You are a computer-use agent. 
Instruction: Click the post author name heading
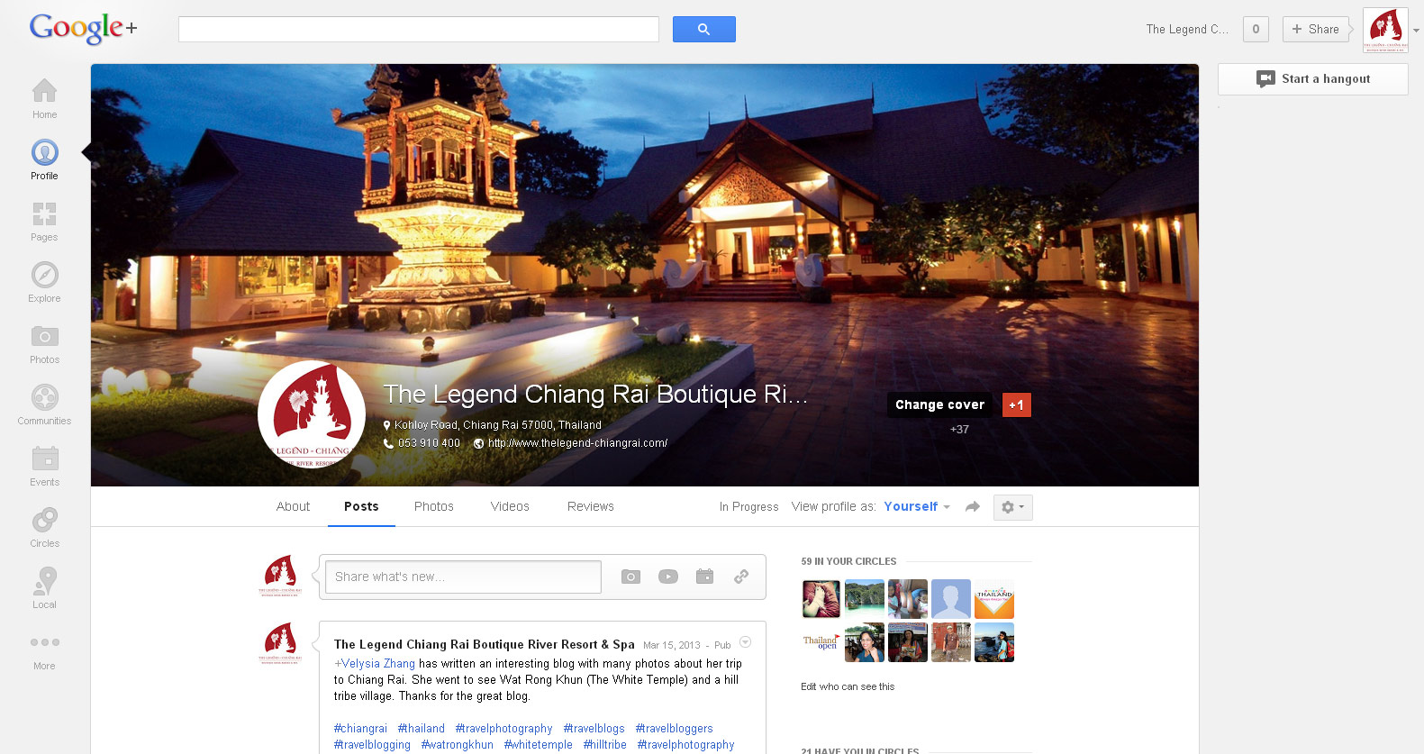[x=485, y=644]
